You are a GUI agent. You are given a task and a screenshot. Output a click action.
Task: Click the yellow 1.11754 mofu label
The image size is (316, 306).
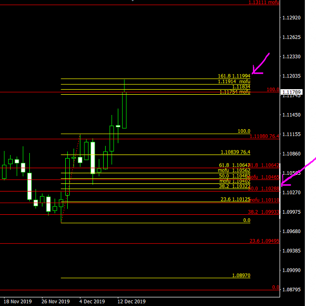pyautogui.click(x=235, y=92)
